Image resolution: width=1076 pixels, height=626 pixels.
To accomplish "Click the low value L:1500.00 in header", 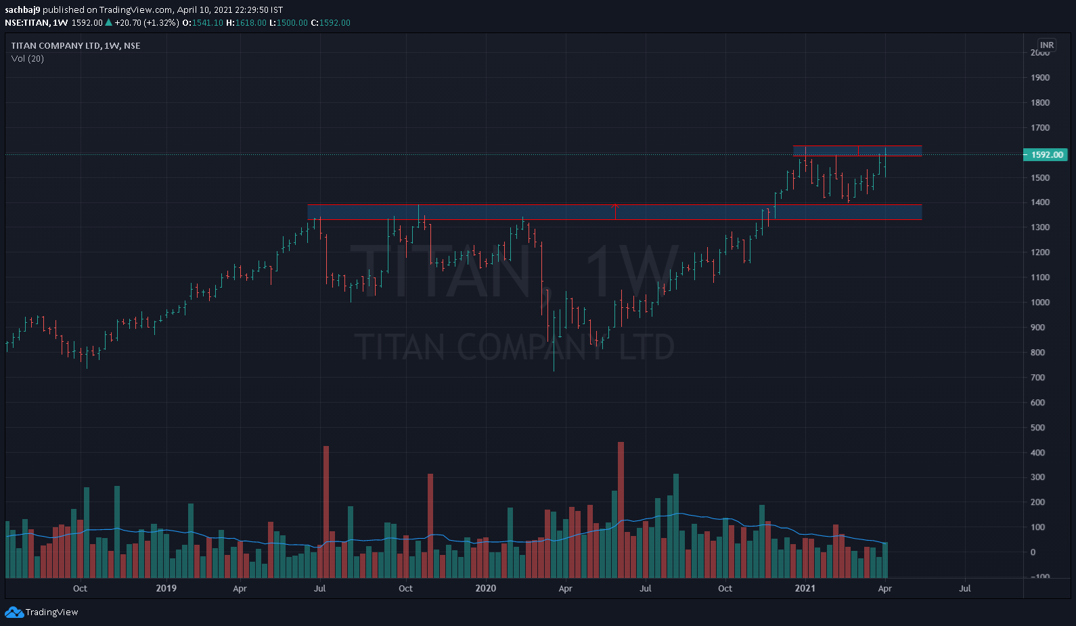I will 288,23.
